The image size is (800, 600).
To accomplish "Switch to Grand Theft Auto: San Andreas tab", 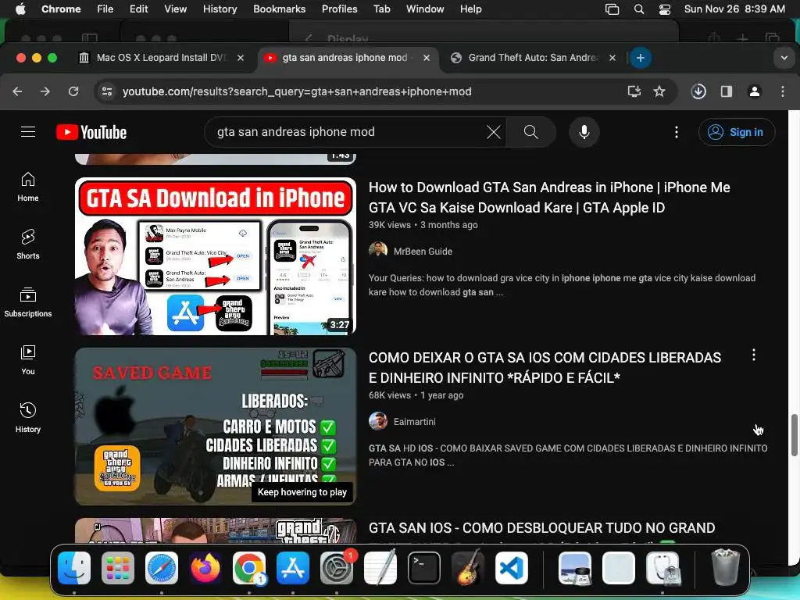I will 533,58.
